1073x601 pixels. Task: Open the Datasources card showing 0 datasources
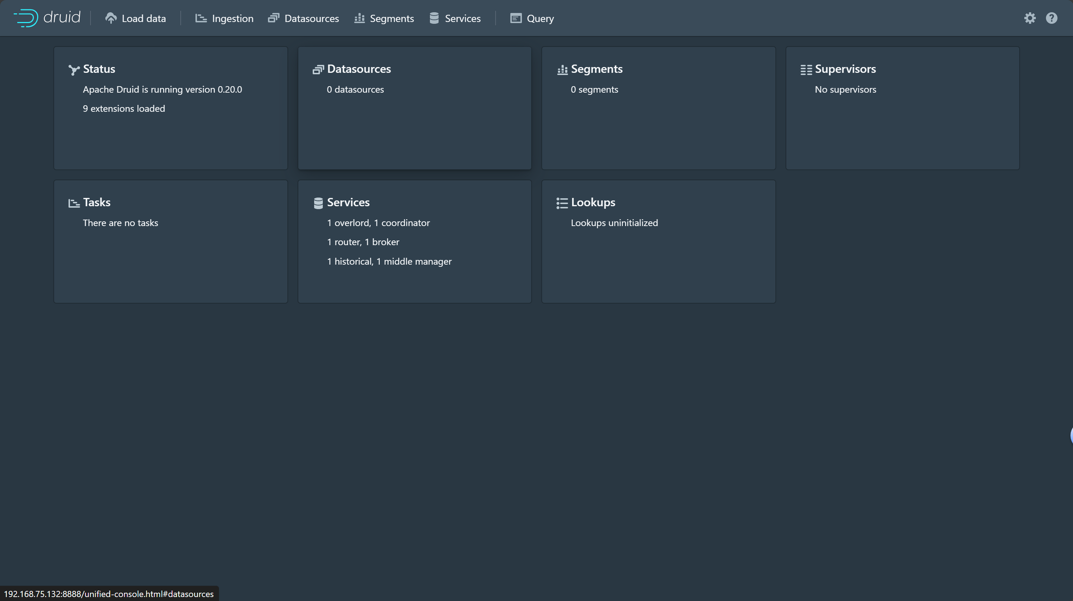(414, 108)
